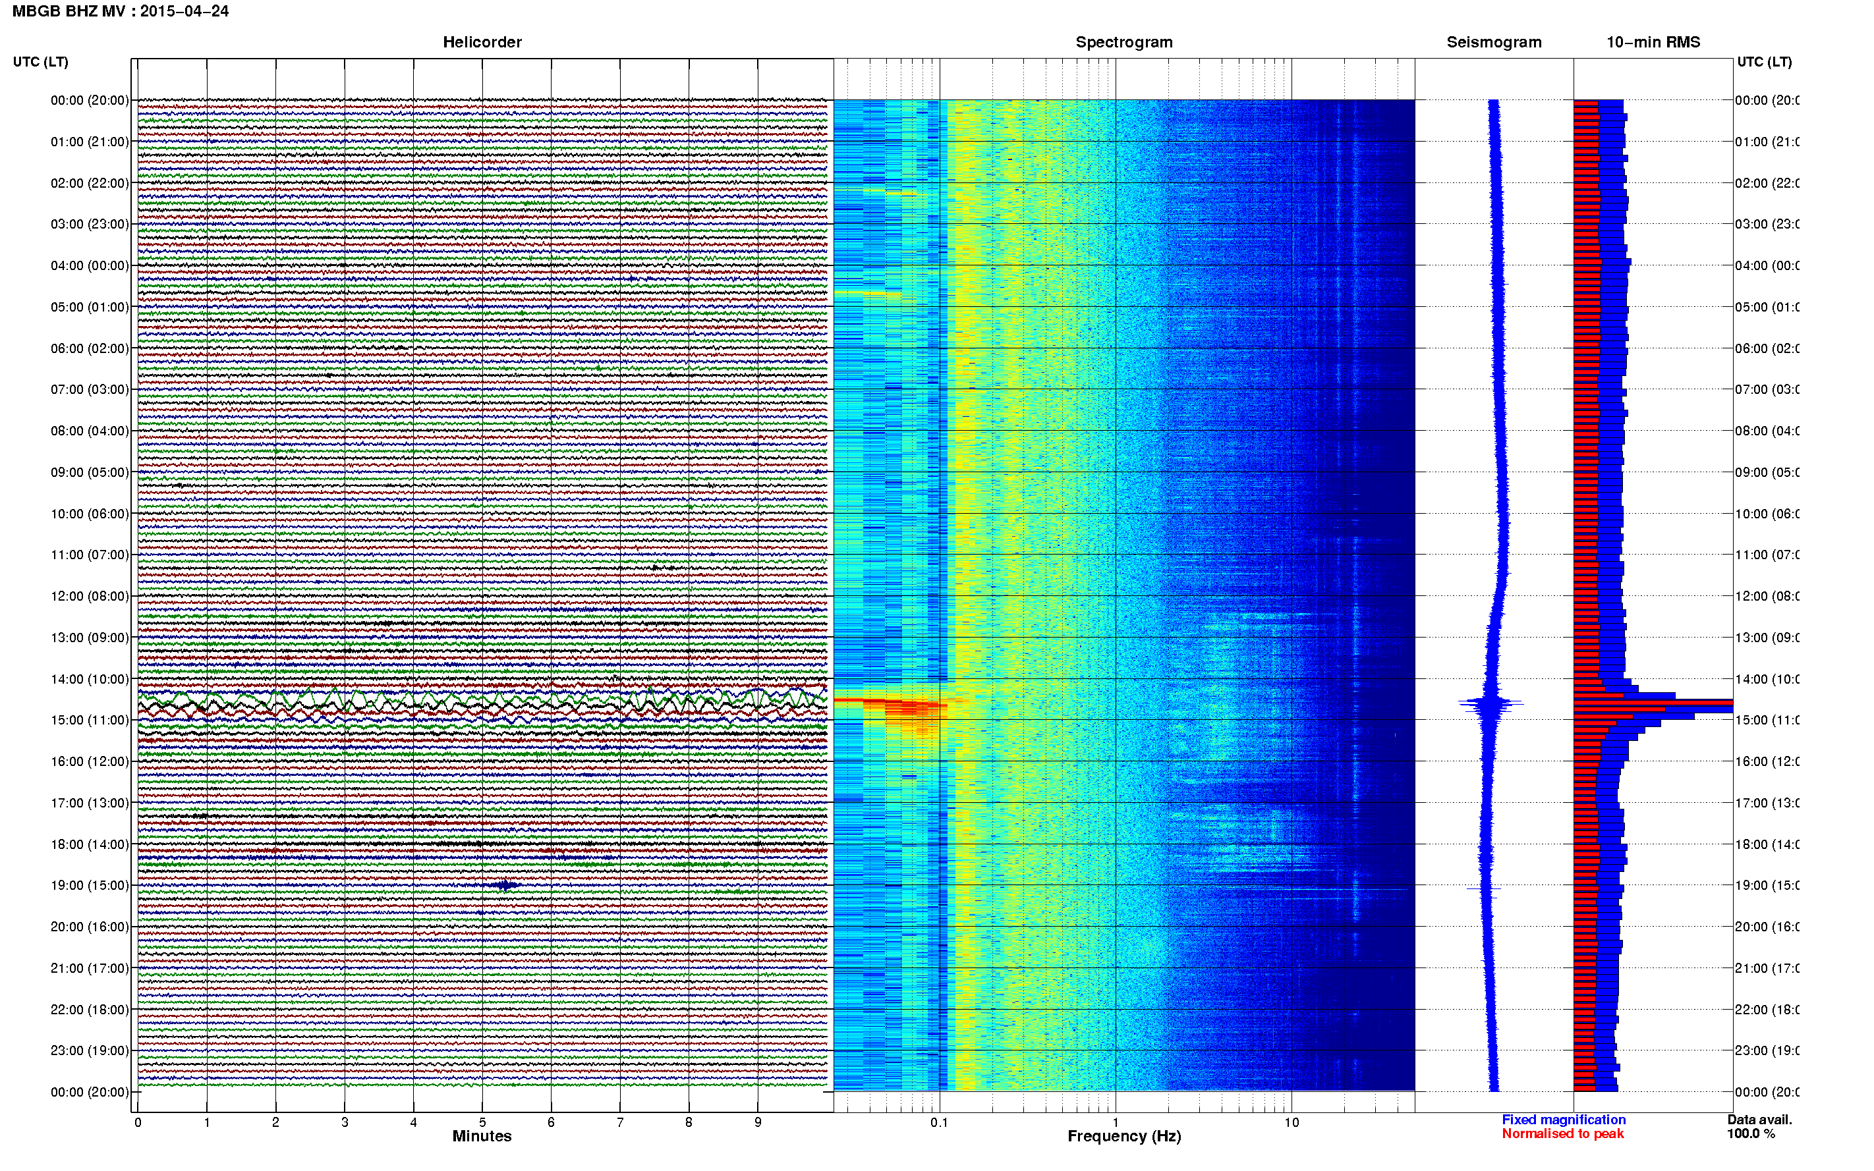The width and height of the screenshot is (1874, 1171).
Task: Click the '02:00 (22:00)' label on the left axis
Action: click(90, 183)
